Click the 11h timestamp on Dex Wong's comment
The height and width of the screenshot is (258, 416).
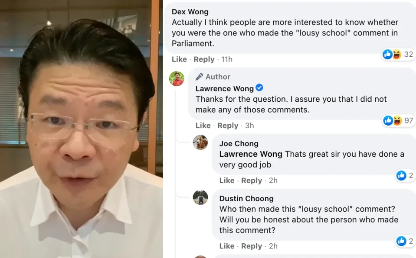click(x=227, y=59)
